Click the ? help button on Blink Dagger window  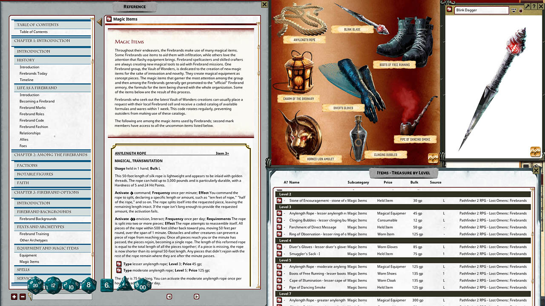point(534,6)
